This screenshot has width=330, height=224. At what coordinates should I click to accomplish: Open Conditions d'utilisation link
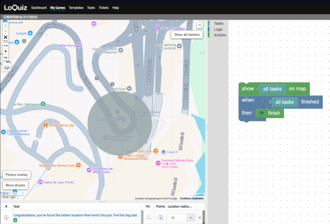(x=192, y=199)
